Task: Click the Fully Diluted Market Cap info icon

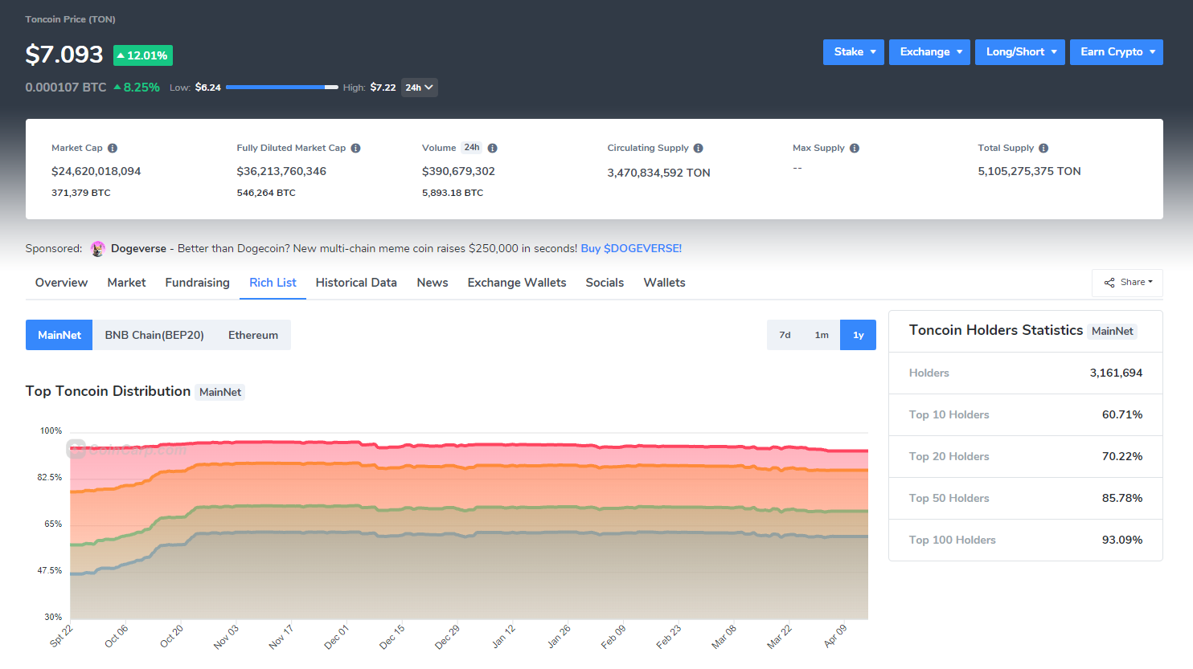Action: (355, 149)
